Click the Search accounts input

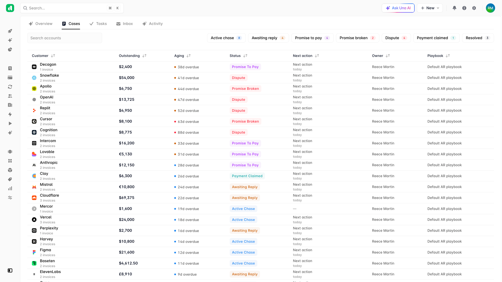(x=65, y=38)
